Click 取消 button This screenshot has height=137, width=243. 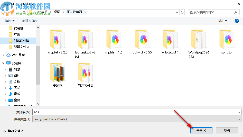coord(227,130)
